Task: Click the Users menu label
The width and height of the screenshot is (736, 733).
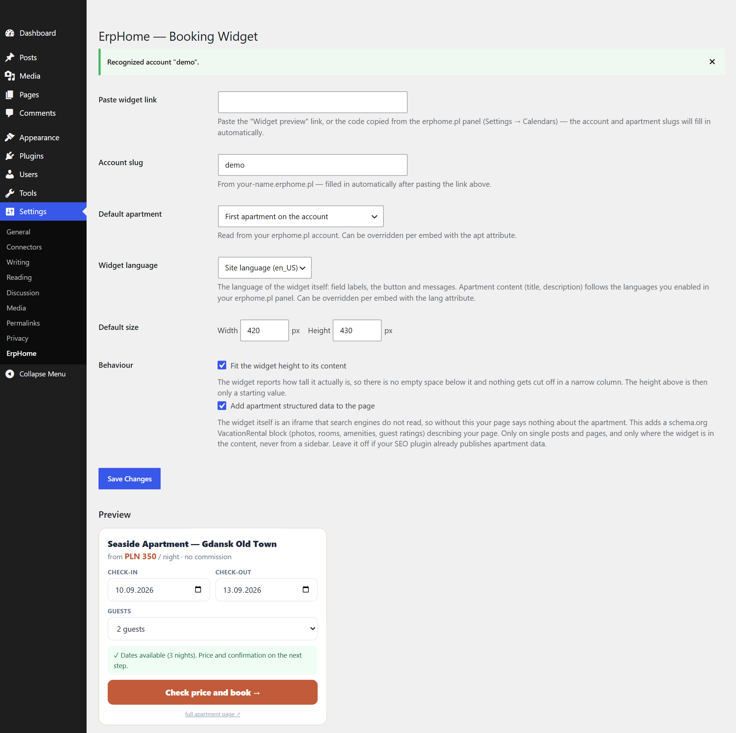Action: pos(29,175)
